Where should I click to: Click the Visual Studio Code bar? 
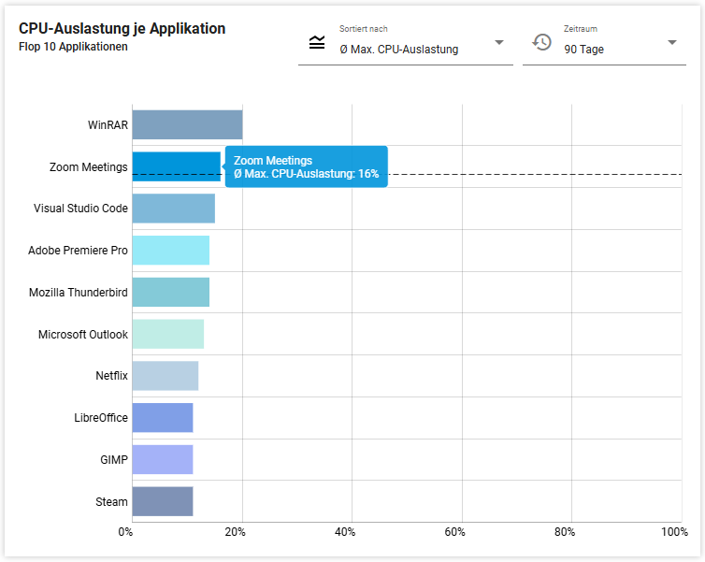pos(173,209)
